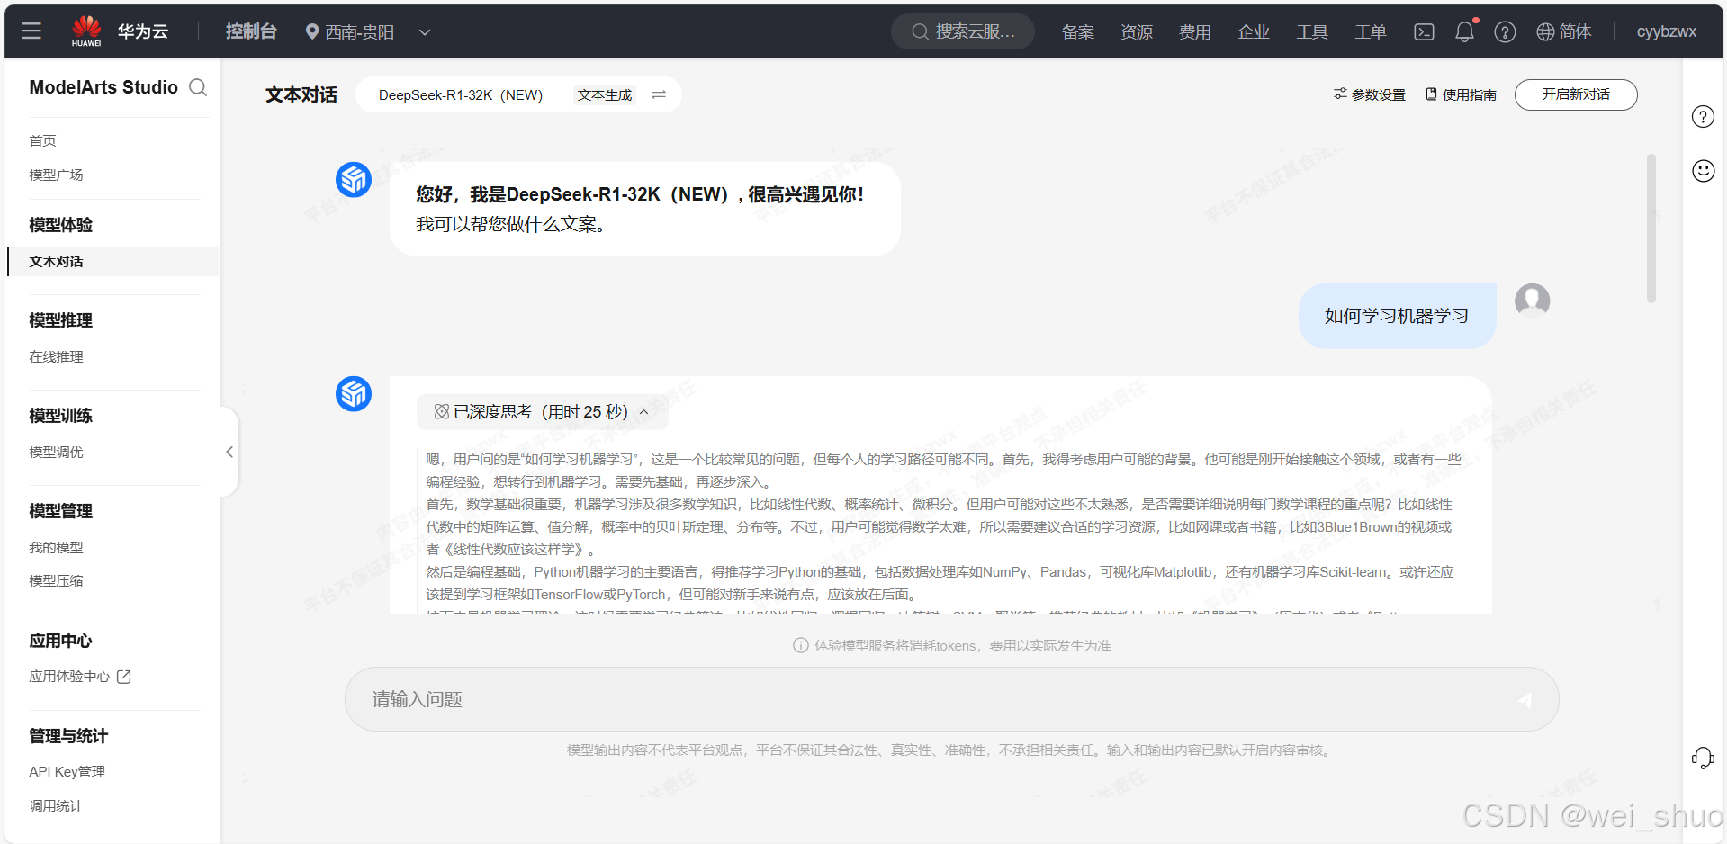Open the notifications bell

coord(1464,32)
